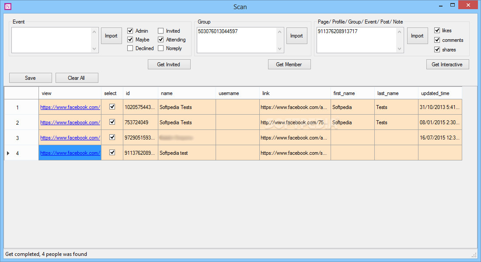Viewport: 481px width, 262px height.
Task: Follow the facebook view link in row 3
Action: pyautogui.click(x=70, y=138)
